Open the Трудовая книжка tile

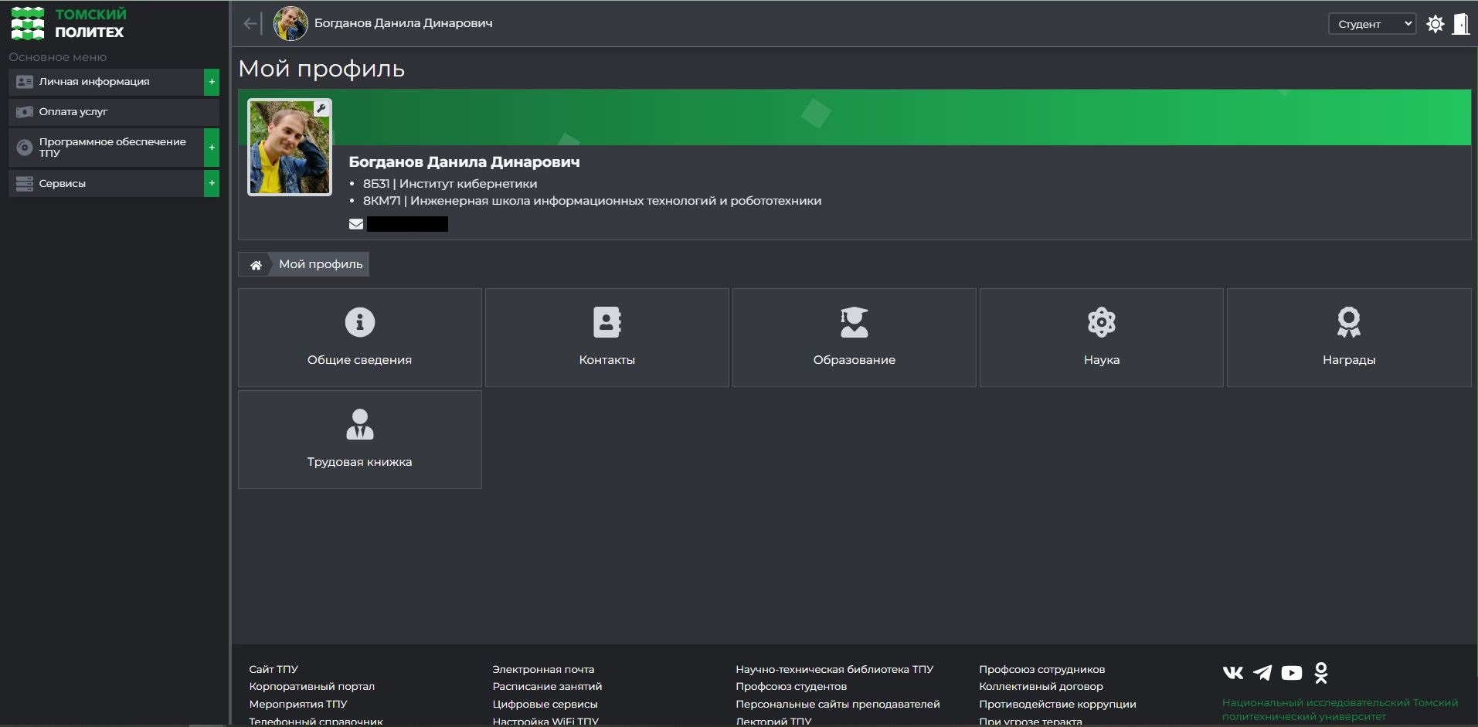360,440
